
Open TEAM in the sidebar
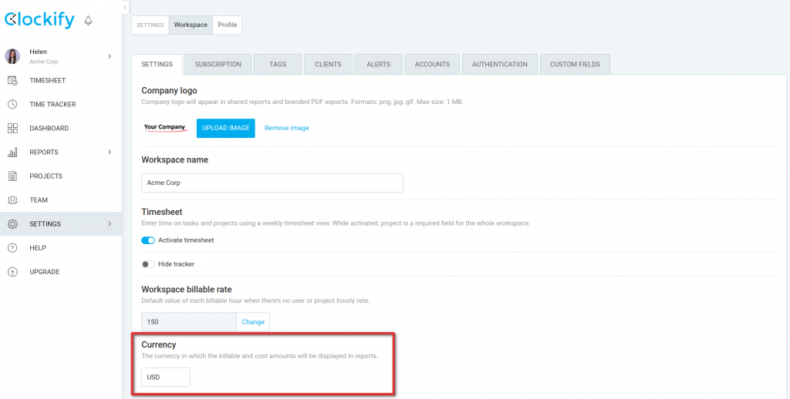[x=39, y=199]
